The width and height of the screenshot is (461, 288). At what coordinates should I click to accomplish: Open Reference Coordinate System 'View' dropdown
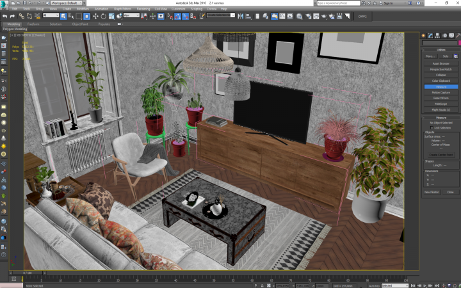131,15
